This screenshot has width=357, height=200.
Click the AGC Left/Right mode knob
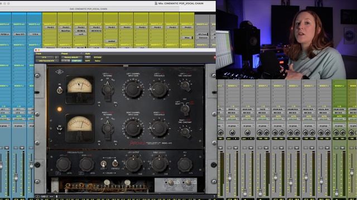(185, 109)
